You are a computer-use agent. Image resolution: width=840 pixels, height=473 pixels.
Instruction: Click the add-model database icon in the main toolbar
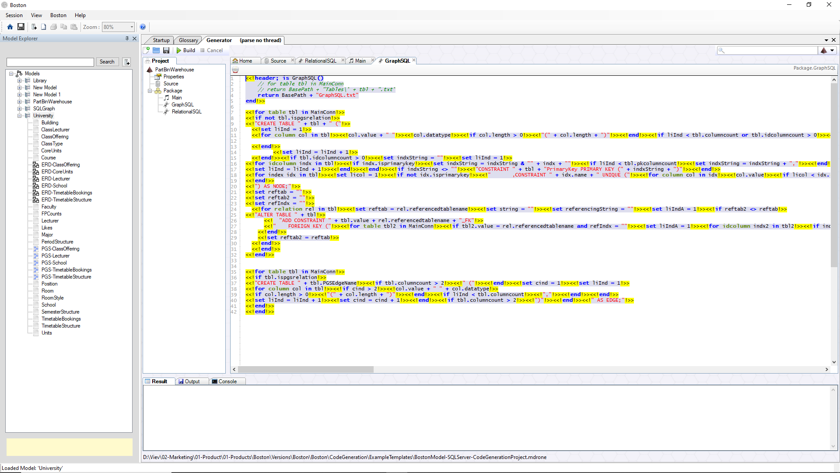coord(34,27)
